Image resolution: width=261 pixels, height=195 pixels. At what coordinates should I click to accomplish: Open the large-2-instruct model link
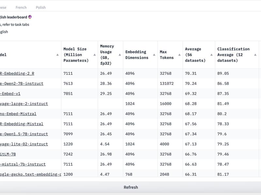[24, 104]
